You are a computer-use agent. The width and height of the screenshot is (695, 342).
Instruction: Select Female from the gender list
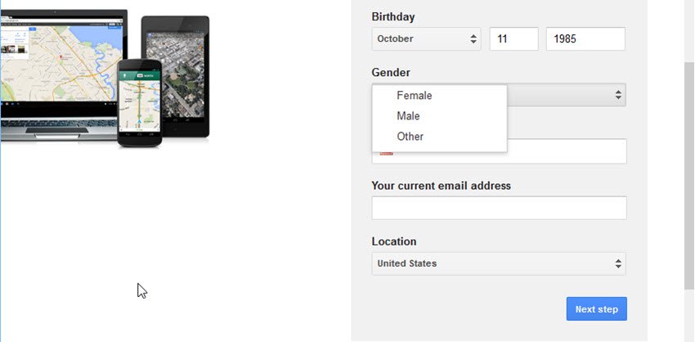[415, 96]
